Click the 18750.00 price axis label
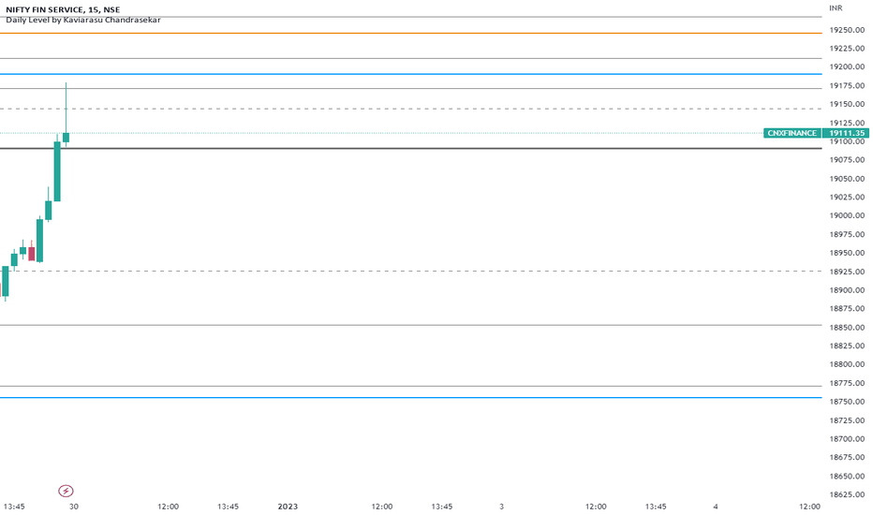 tap(847, 402)
